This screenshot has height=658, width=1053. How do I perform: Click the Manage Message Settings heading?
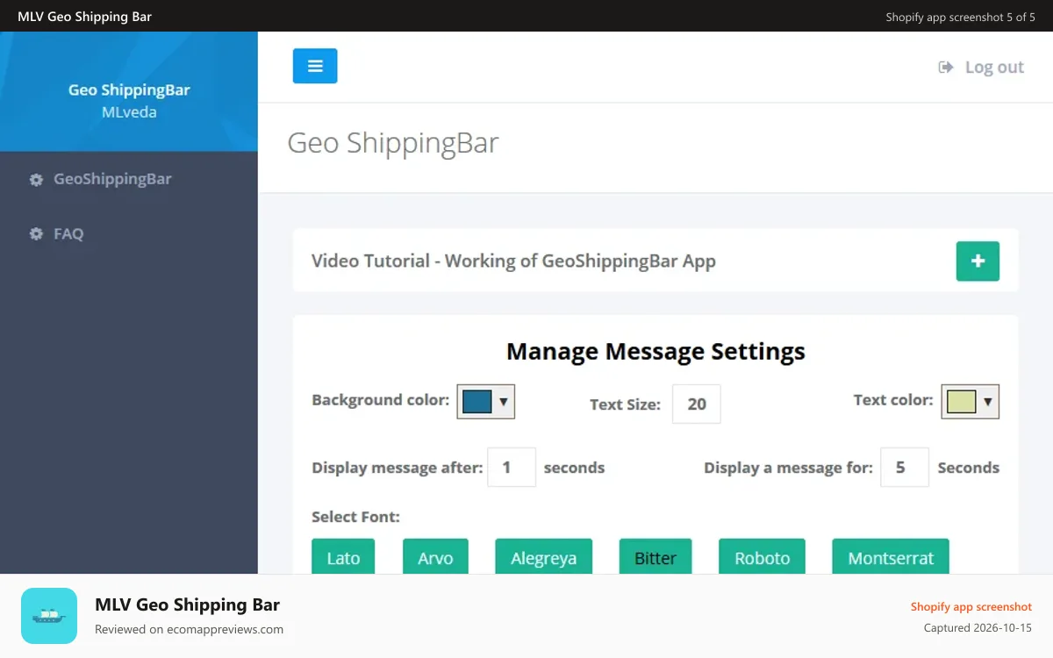(x=655, y=351)
